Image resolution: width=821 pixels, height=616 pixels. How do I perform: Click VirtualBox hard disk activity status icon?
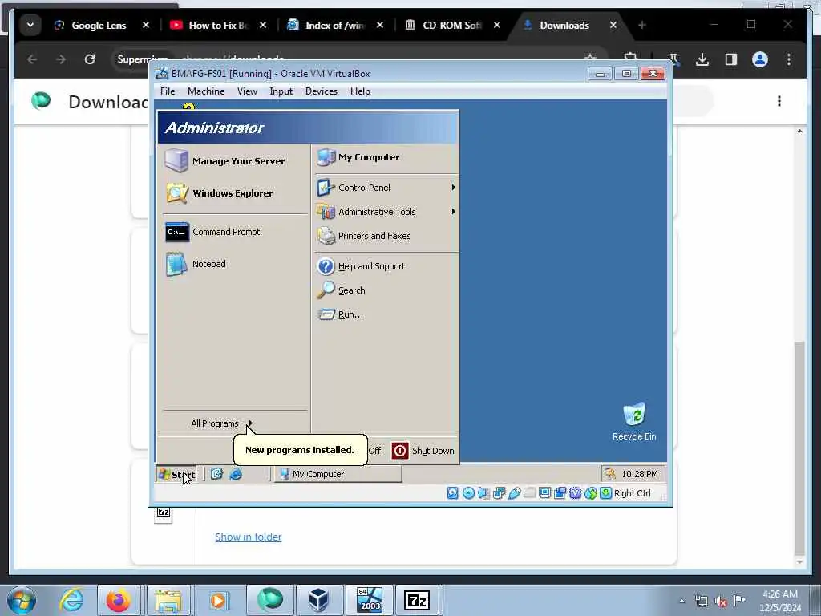(x=453, y=493)
